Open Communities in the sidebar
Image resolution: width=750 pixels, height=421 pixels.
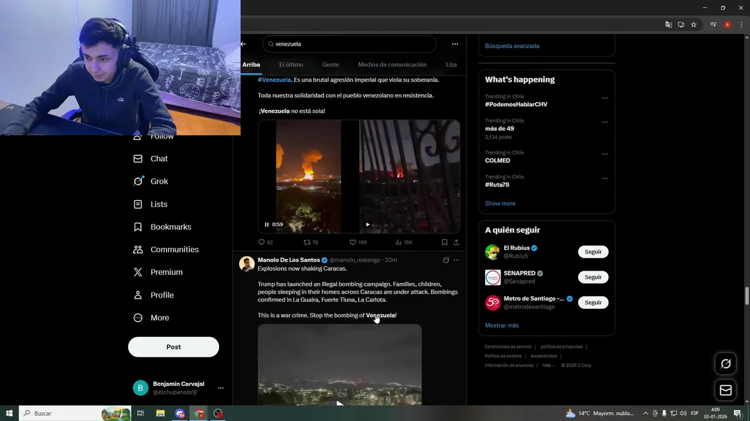pos(166,250)
